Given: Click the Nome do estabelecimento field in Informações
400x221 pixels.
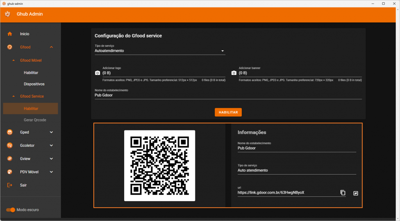Looking at the screenshot, I should (x=297, y=148).
